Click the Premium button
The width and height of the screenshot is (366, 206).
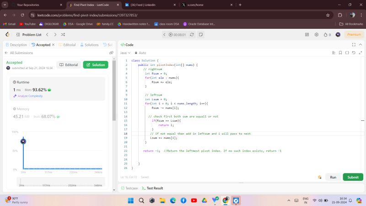tap(354, 35)
